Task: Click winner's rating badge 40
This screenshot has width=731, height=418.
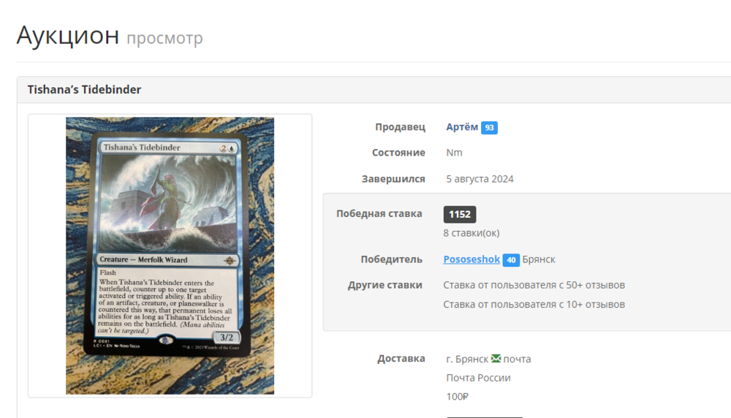Action: click(x=511, y=260)
